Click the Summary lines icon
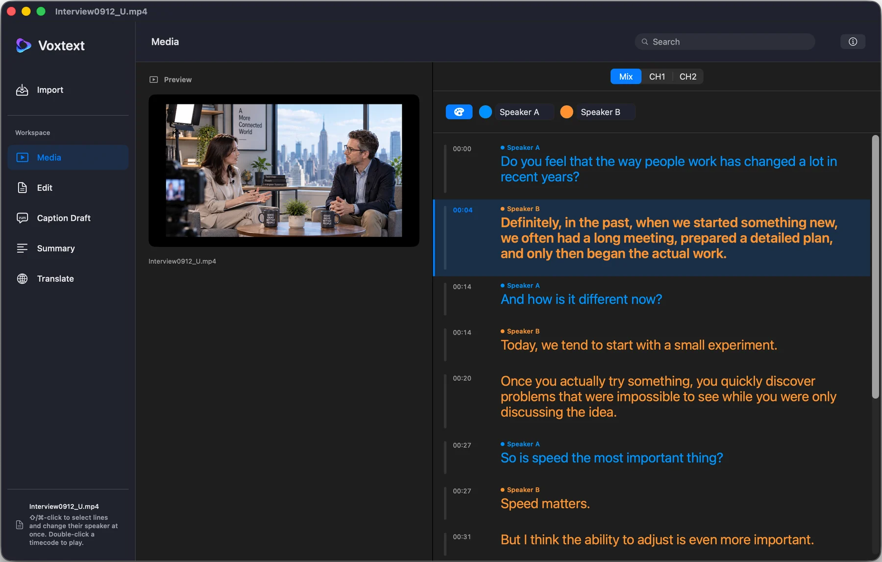Viewport: 882px width, 562px height. click(x=22, y=248)
